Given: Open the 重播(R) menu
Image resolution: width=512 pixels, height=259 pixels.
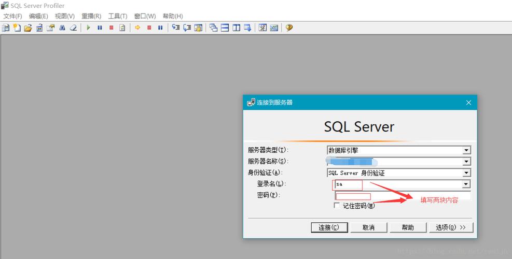Looking at the screenshot, I should point(91,16).
